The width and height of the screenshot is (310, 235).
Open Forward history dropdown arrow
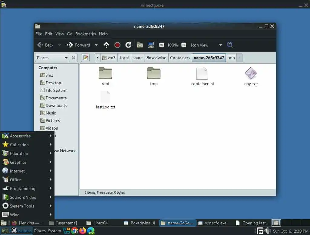click(96, 45)
